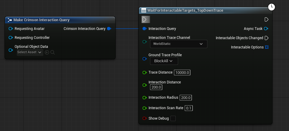Click the Interaction Trace Channel pin
Viewport: 289px width, 131px height.
coord(145,42)
